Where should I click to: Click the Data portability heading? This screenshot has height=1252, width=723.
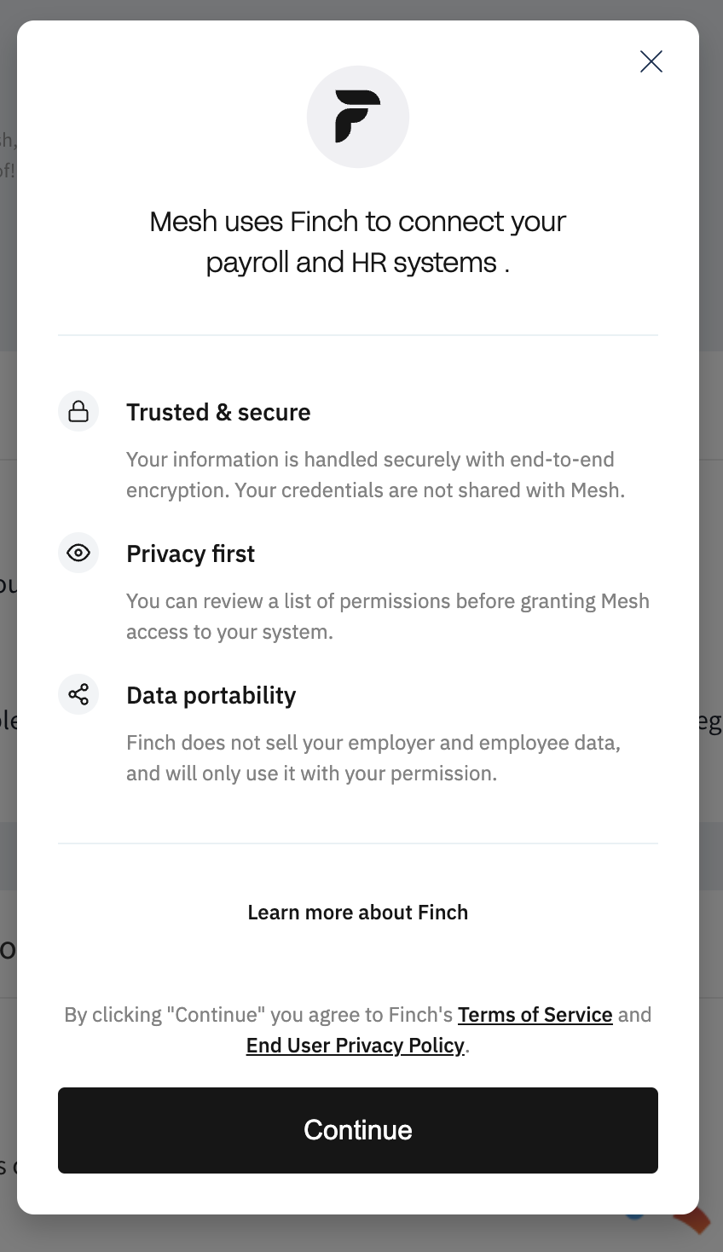(x=211, y=696)
